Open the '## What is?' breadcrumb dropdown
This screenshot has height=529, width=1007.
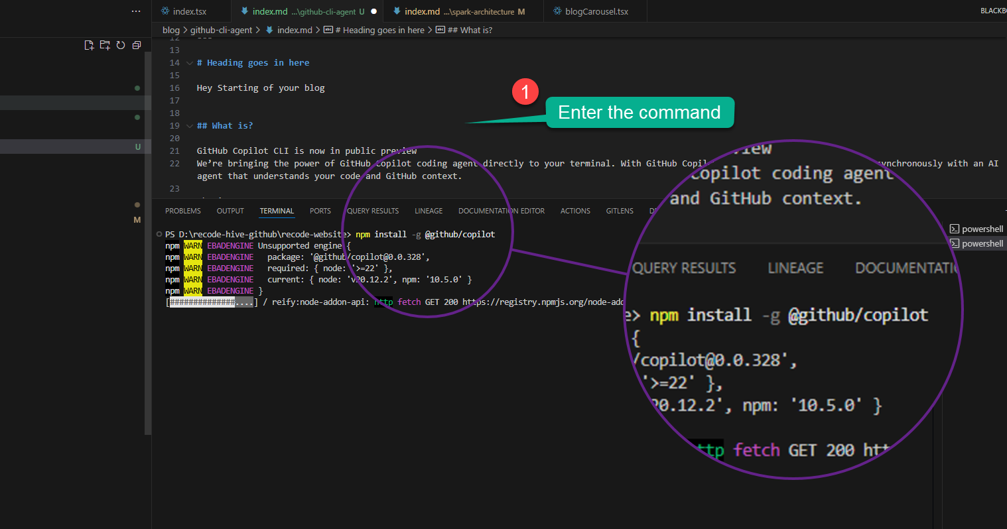(x=472, y=29)
